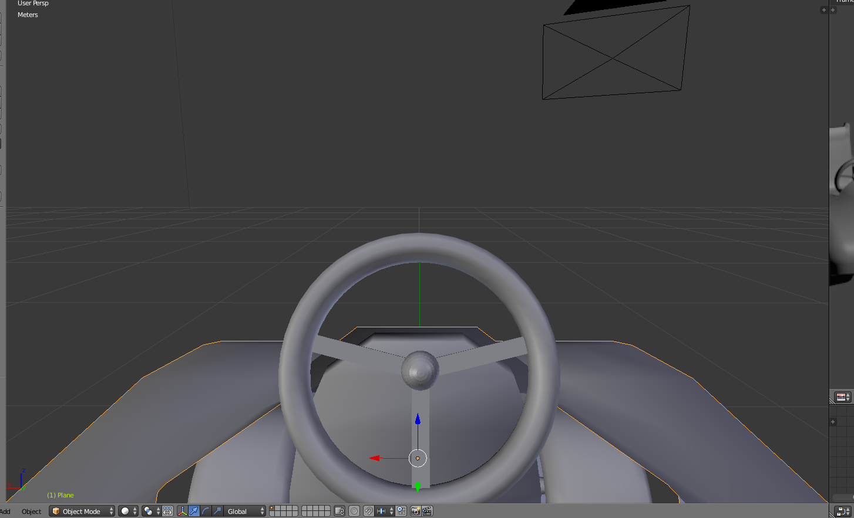The width and height of the screenshot is (854, 518).
Task: Open the image editor type selector
Action: [843, 397]
